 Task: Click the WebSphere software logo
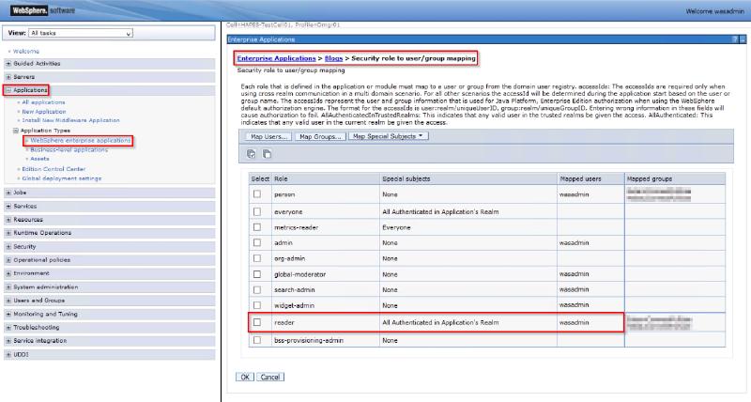click(x=43, y=10)
